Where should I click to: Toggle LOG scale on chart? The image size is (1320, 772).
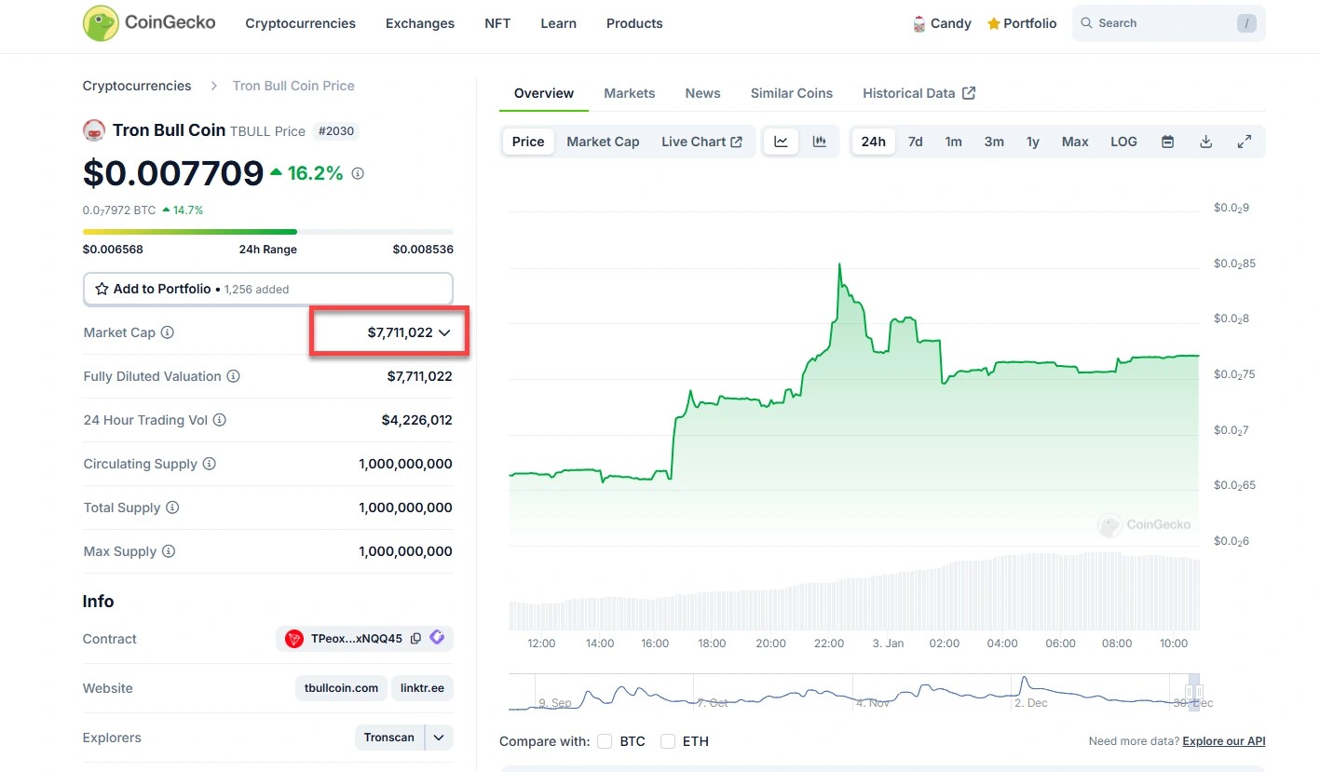pos(1123,142)
